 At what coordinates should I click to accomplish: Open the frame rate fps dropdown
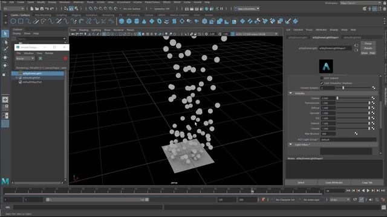tap(340, 200)
